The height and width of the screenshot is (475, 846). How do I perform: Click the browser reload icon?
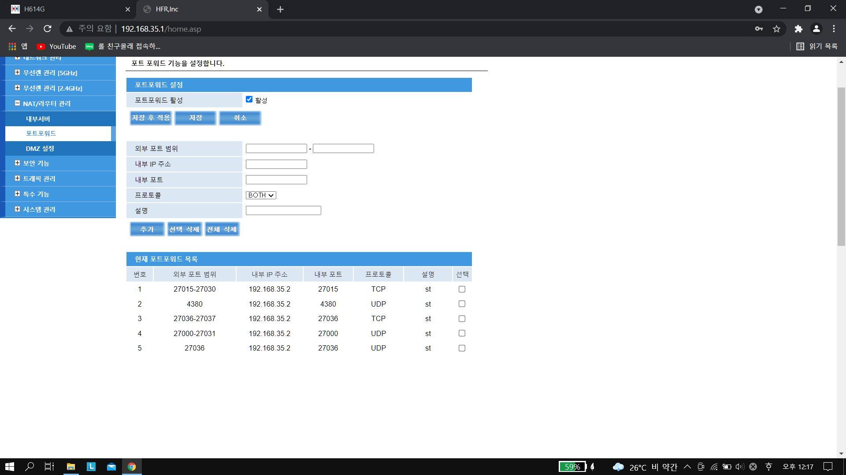(x=48, y=29)
